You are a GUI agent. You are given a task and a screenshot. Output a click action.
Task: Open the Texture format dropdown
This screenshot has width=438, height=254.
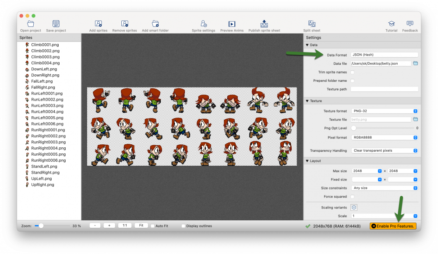click(384, 111)
